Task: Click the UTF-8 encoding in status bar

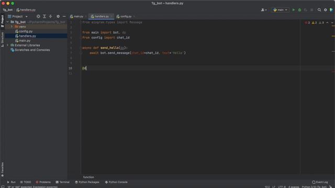Action: pos(282,187)
